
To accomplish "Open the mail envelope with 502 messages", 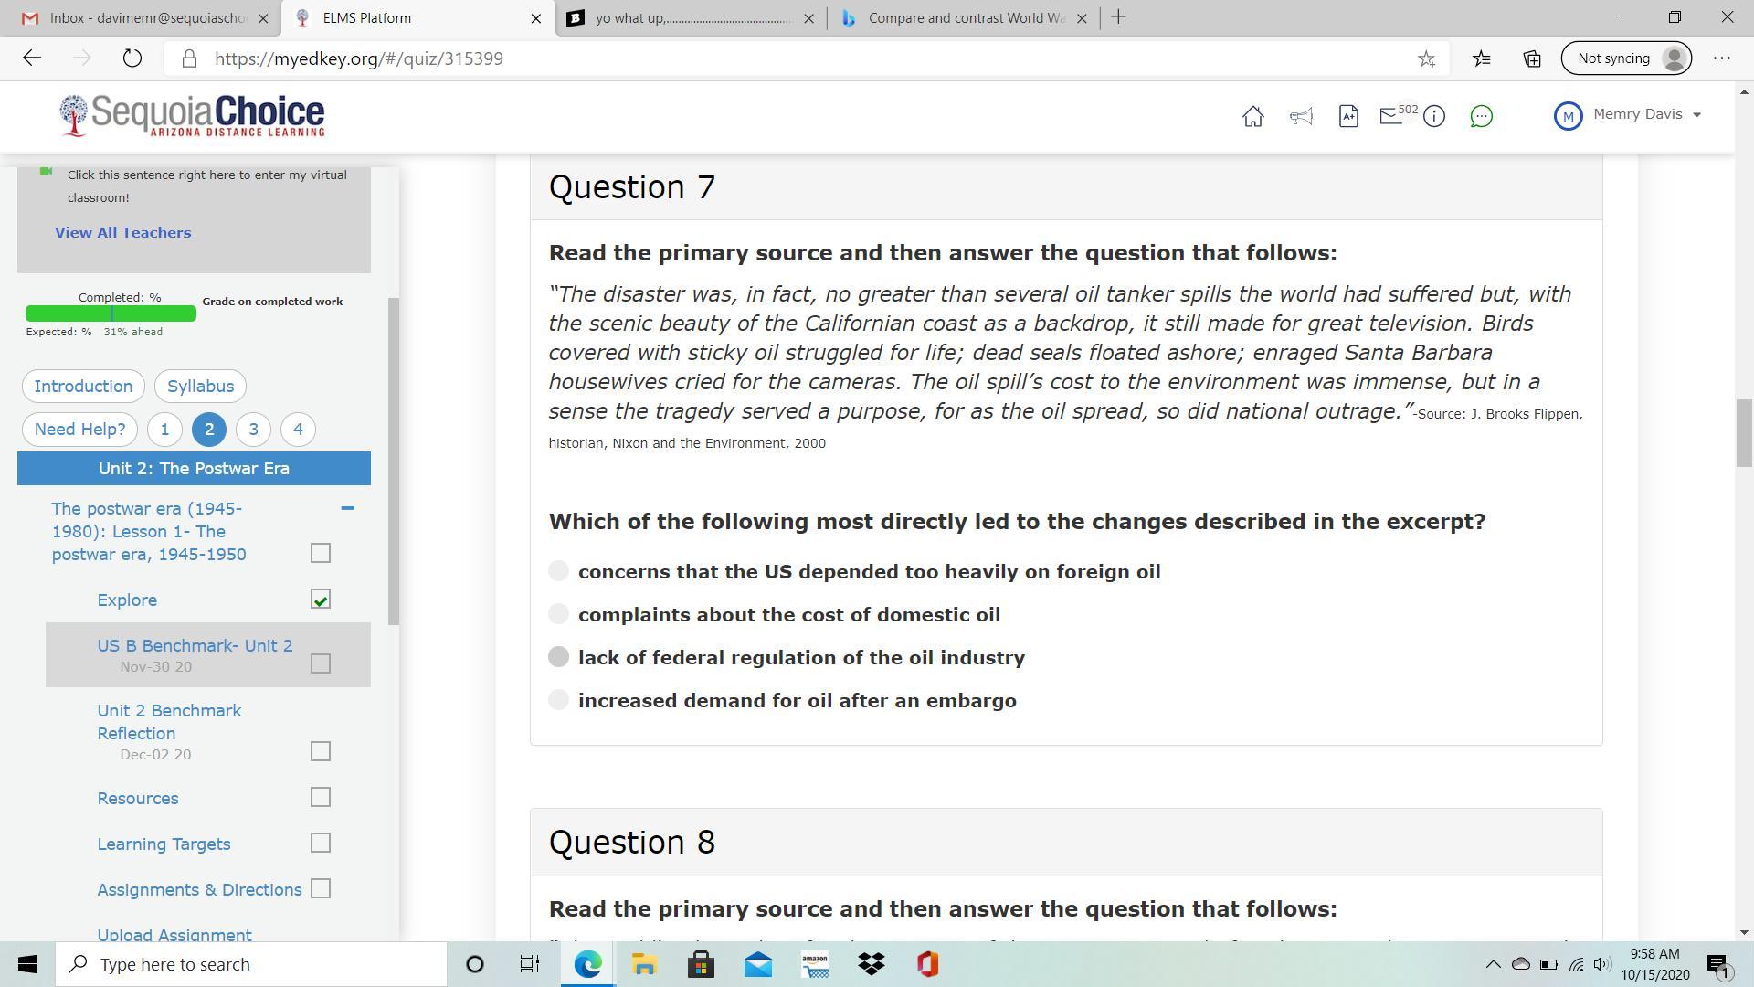I will [x=1391, y=116].
